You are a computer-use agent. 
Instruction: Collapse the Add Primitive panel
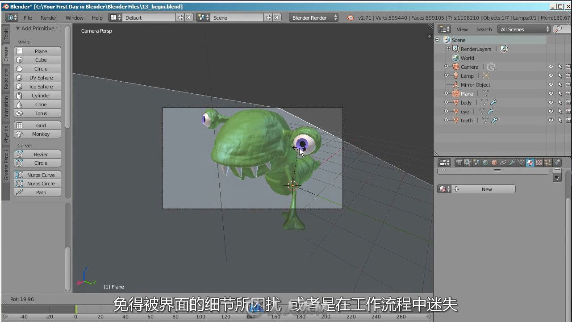(18, 28)
